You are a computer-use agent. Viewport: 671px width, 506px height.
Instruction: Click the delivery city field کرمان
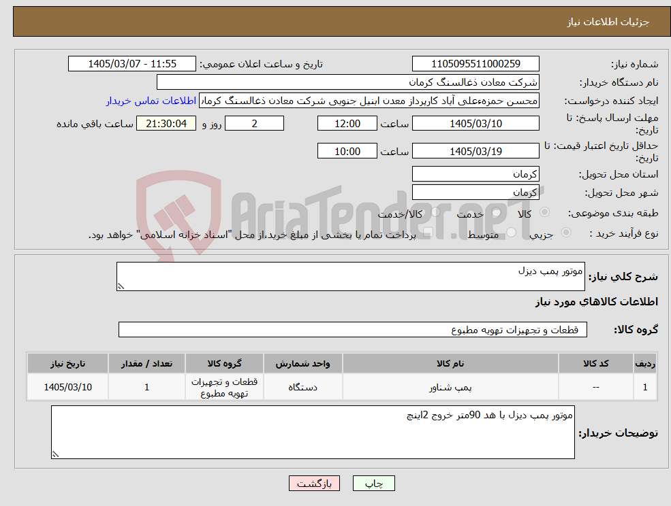475,192
